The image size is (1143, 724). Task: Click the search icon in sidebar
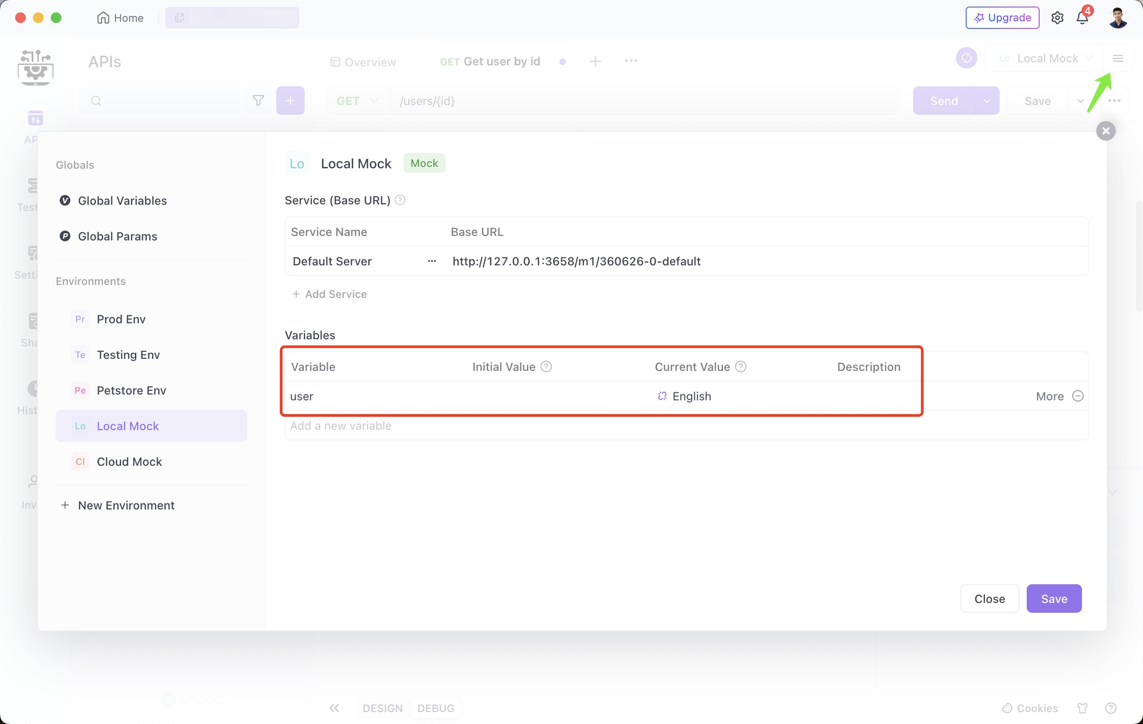pyautogui.click(x=96, y=100)
